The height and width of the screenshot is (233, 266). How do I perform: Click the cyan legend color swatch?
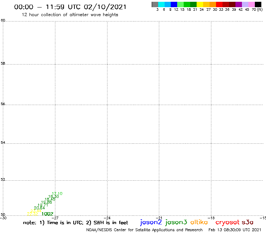pyautogui.click(x=161, y=4)
